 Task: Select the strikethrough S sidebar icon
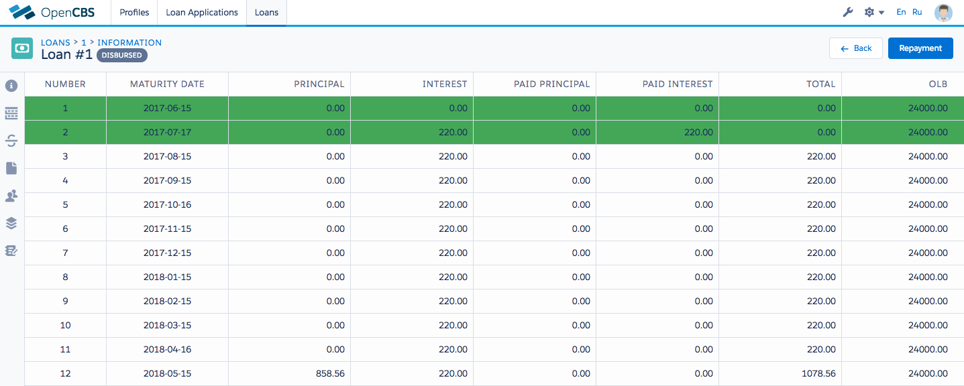(x=11, y=140)
